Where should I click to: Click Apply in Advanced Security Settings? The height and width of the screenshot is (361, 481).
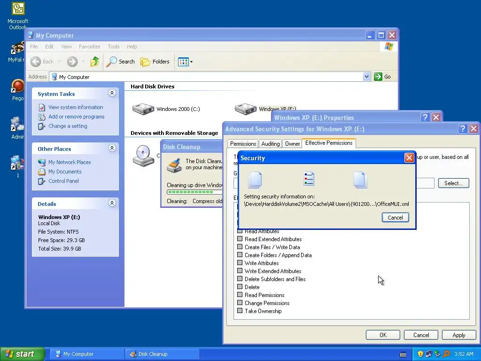pyautogui.click(x=458, y=335)
